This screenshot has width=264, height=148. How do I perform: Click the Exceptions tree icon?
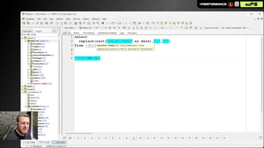coord(31,67)
